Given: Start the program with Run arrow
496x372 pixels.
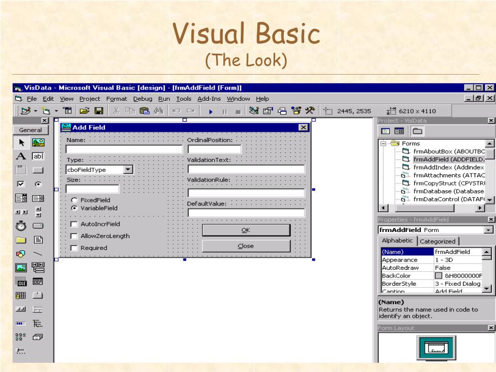Looking at the screenshot, I should coord(211,112).
